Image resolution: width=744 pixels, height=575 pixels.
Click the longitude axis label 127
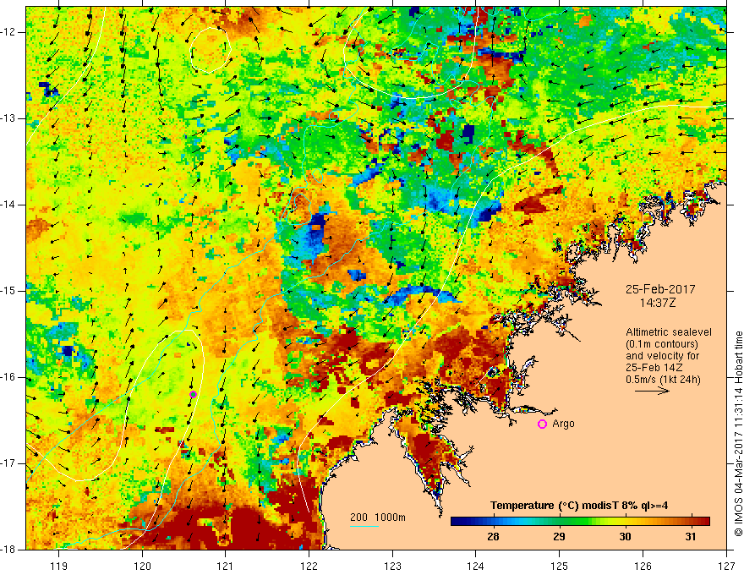(x=726, y=566)
